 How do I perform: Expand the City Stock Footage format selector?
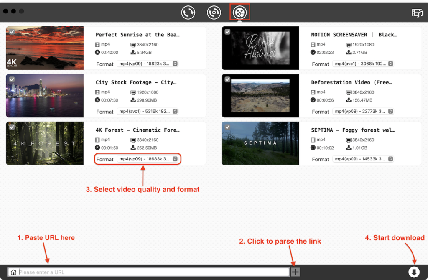(175, 112)
